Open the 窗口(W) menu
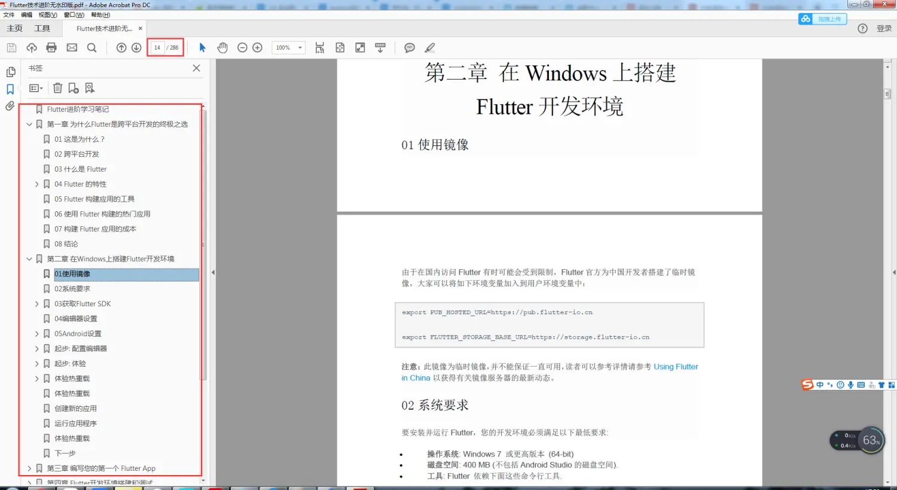Viewport: 897px width, 490px height. (x=74, y=15)
